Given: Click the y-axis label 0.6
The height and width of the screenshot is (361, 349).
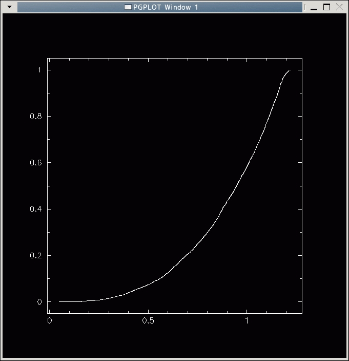Looking at the screenshot, I should tap(35, 163).
